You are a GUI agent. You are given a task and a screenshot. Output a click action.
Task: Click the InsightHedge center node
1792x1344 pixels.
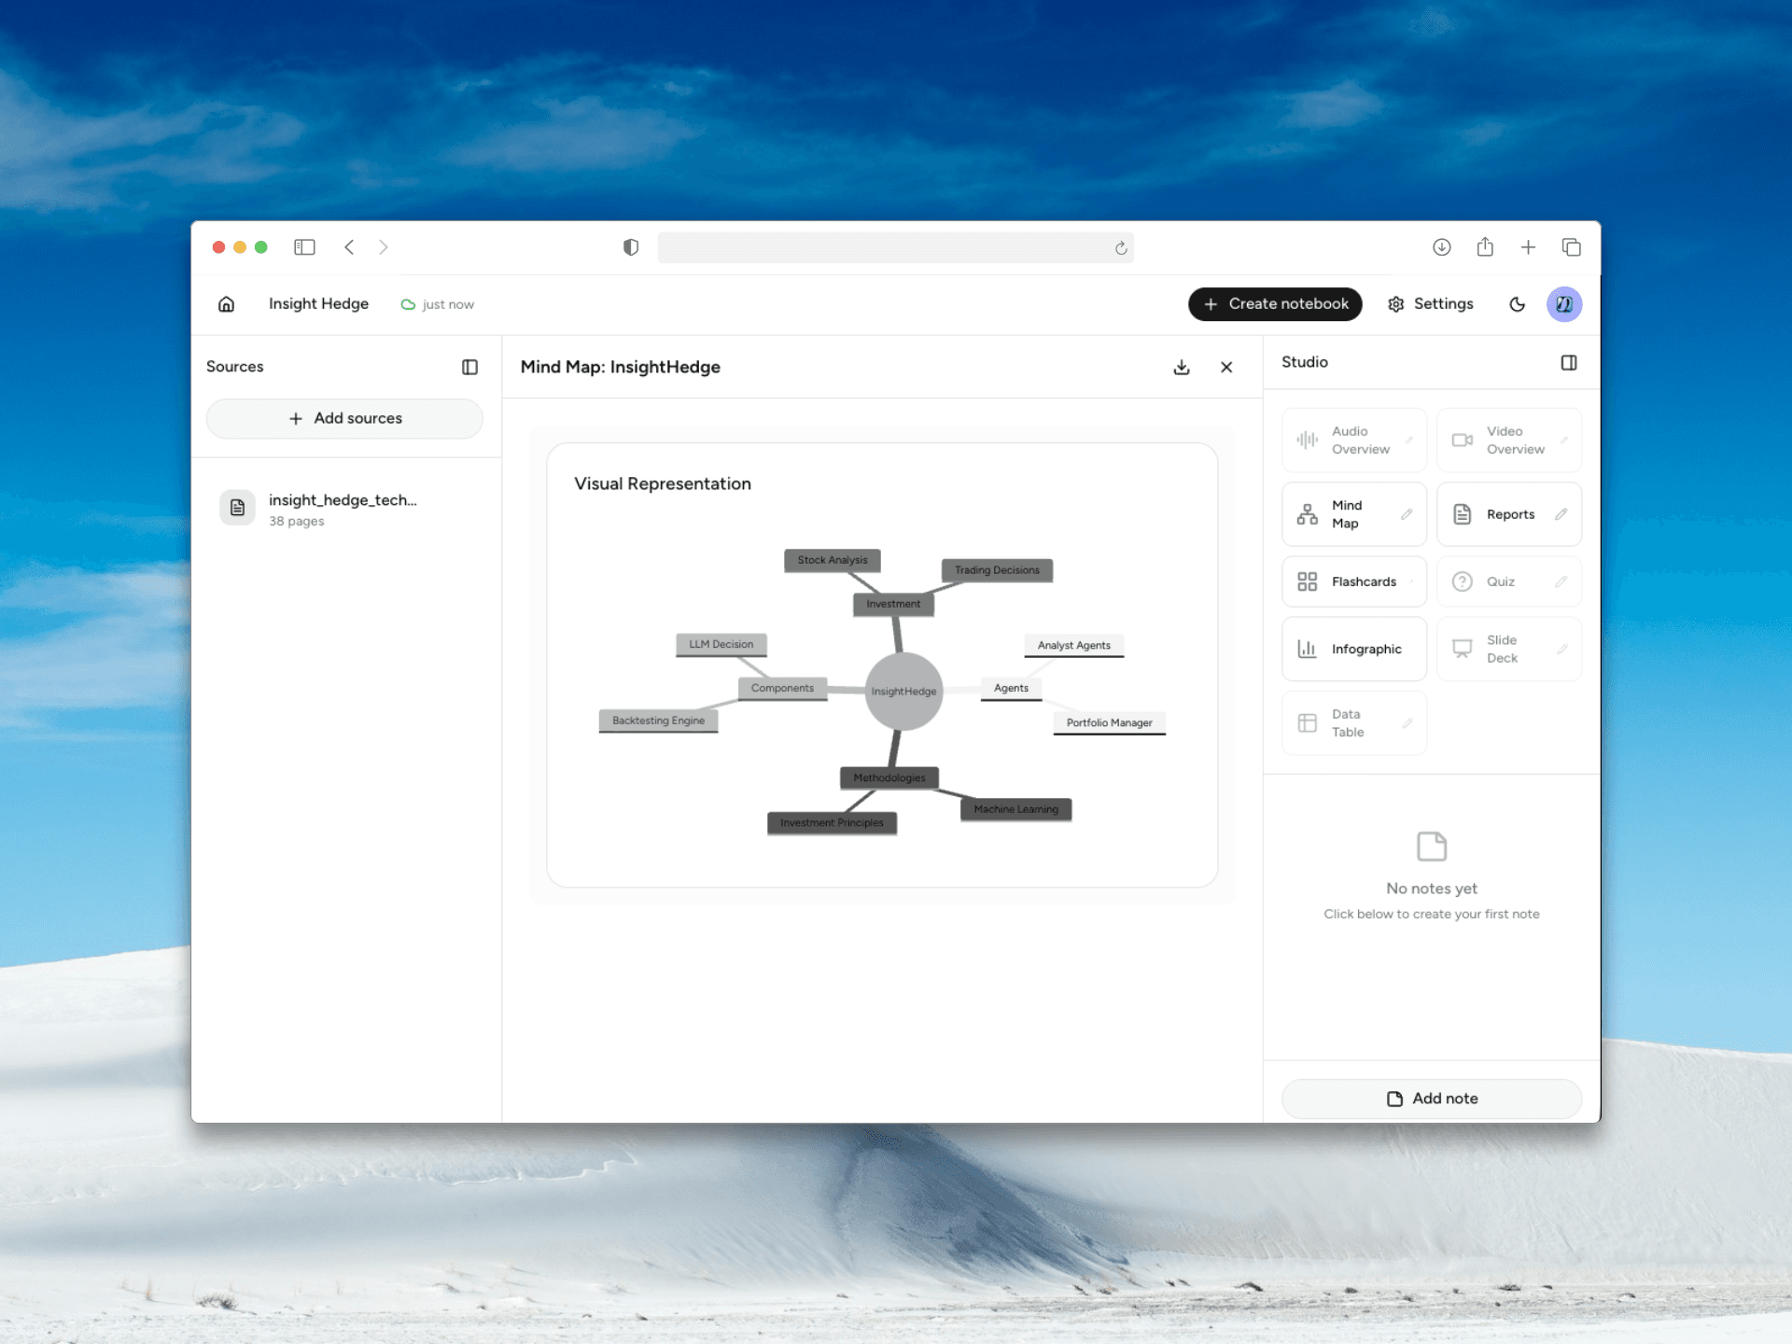(903, 692)
